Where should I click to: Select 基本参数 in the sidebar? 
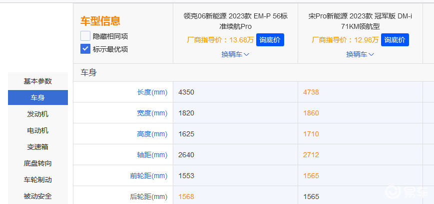38,81
